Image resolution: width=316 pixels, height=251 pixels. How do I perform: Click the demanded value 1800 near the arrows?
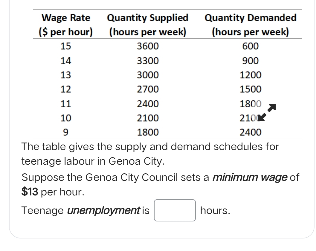pyautogui.click(x=251, y=104)
